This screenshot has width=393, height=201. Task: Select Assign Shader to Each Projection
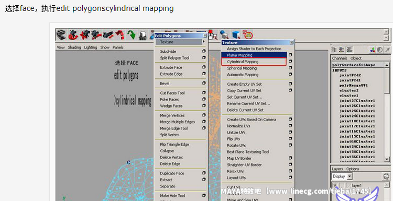tap(254, 49)
